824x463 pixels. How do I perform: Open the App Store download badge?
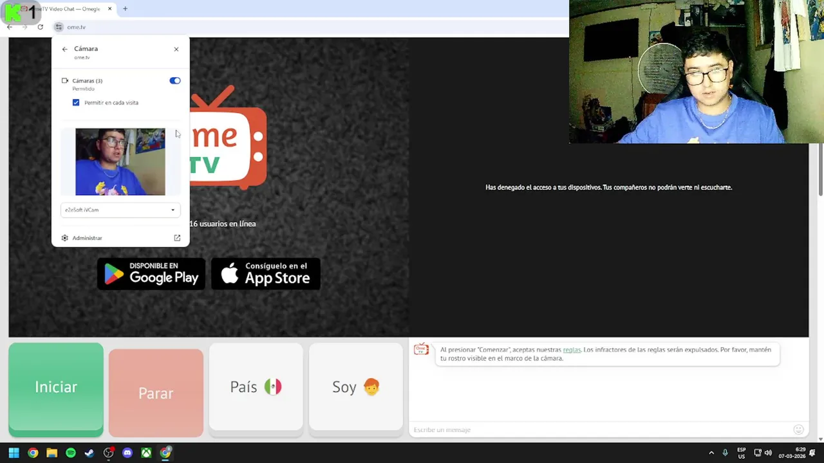tap(266, 273)
